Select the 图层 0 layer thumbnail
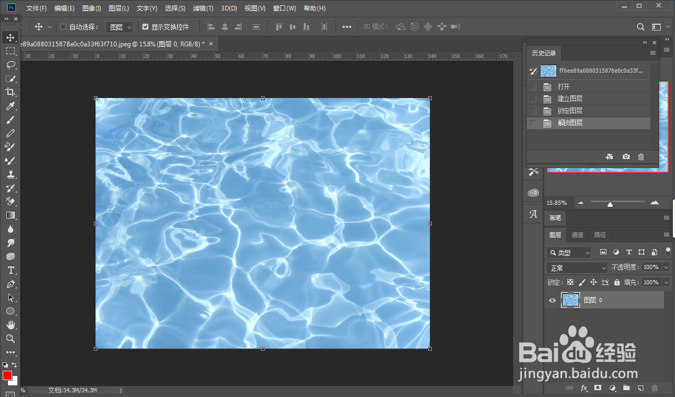 click(x=571, y=300)
